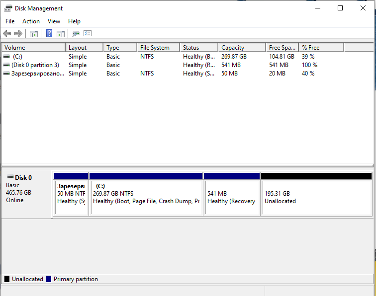Sort by the Status column header
Viewport: 376px width, 296px height.
[x=199, y=47]
